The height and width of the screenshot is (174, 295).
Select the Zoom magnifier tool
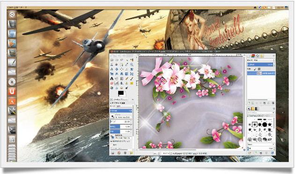[132, 64]
